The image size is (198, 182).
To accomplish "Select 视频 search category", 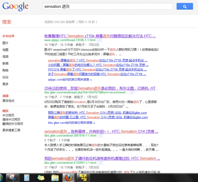I will (x=6, y=56).
